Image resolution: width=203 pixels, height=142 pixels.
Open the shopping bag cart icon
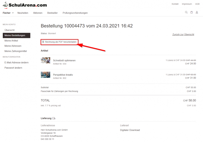click(x=192, y=12)
